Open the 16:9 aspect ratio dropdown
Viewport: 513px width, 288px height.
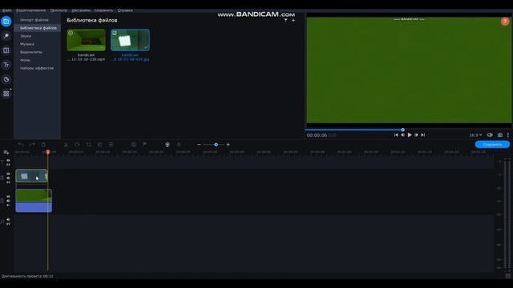tap(475, 135)
